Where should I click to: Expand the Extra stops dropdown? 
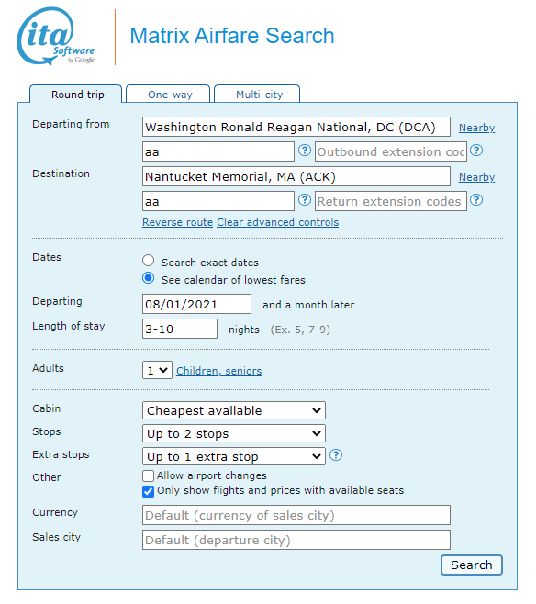[234, 456]
